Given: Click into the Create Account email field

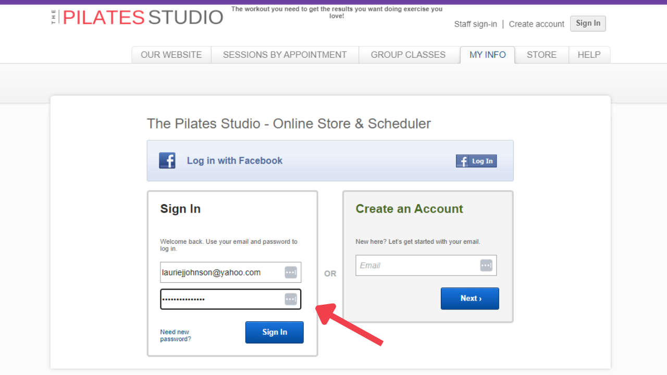Looking at the screenshot, I should [x=417, y=266].
